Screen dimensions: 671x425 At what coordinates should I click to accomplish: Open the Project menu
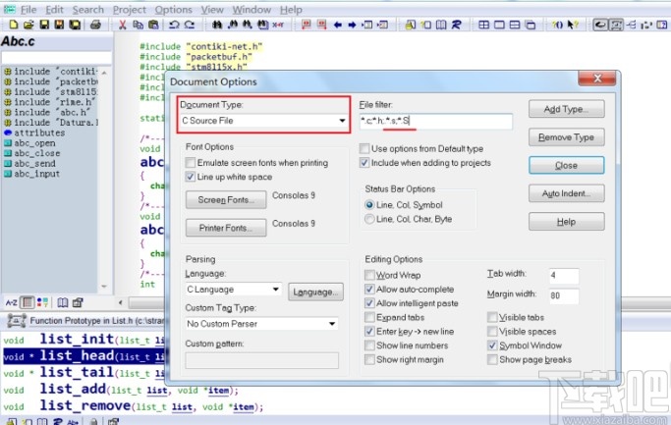[130, 10]
